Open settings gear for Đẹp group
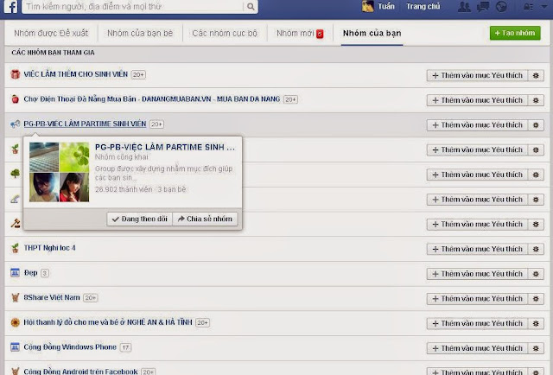553x375 pixels. click(x=536, y=274)
